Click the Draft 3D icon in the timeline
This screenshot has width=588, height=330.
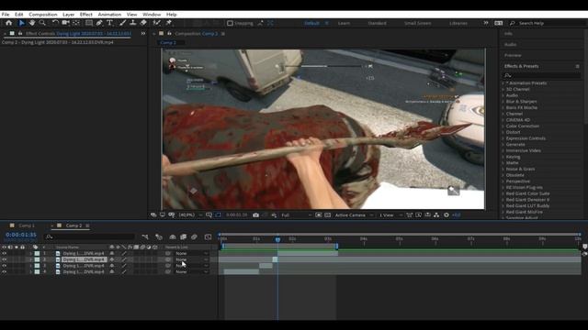(159, 236)
